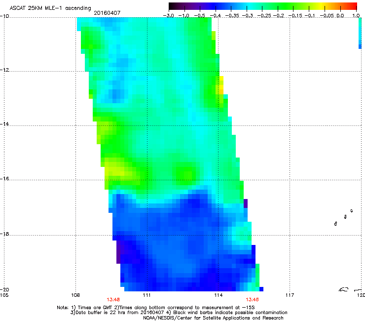
Task: Click the -0.5 color scale label
Action: 199,16
